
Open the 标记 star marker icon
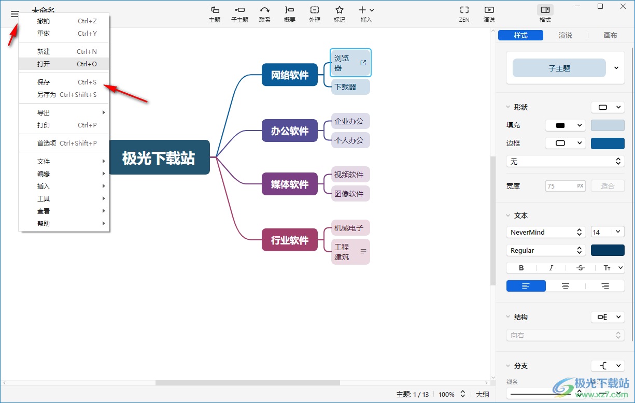click(340, 14)
